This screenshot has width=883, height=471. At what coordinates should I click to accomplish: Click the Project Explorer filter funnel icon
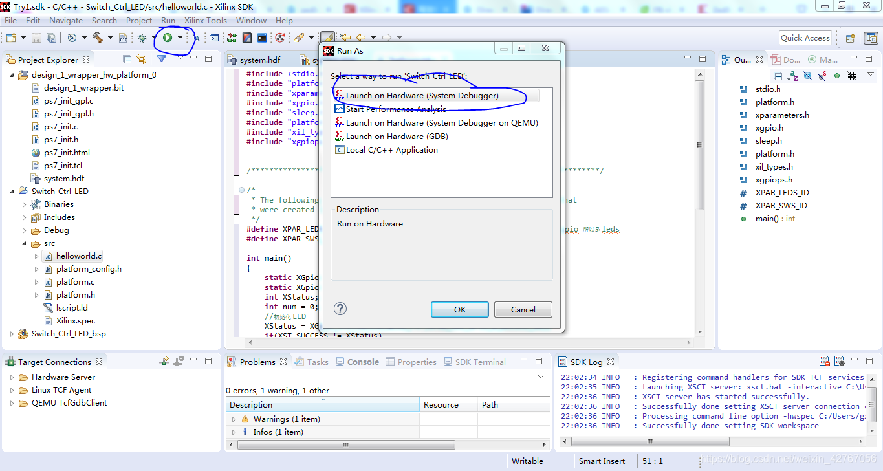(x=162, y=59)
